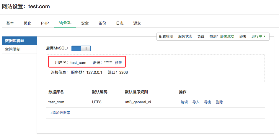Go to the 安全 tab
Screen dimensions: 279x138
coord(85,23)
